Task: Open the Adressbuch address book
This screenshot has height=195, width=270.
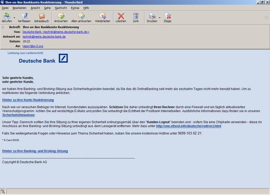Action: coord(42,18)
